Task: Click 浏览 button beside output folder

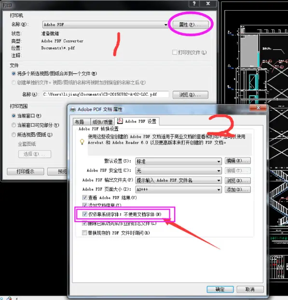Action: coord(237,180)
